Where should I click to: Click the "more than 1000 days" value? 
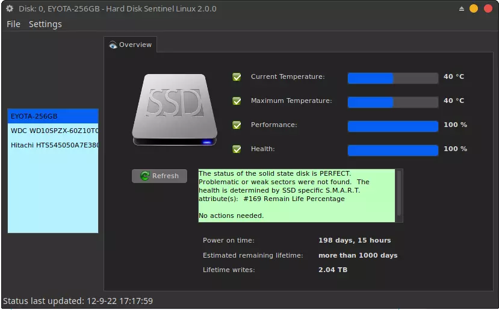[x=358, y=255]
